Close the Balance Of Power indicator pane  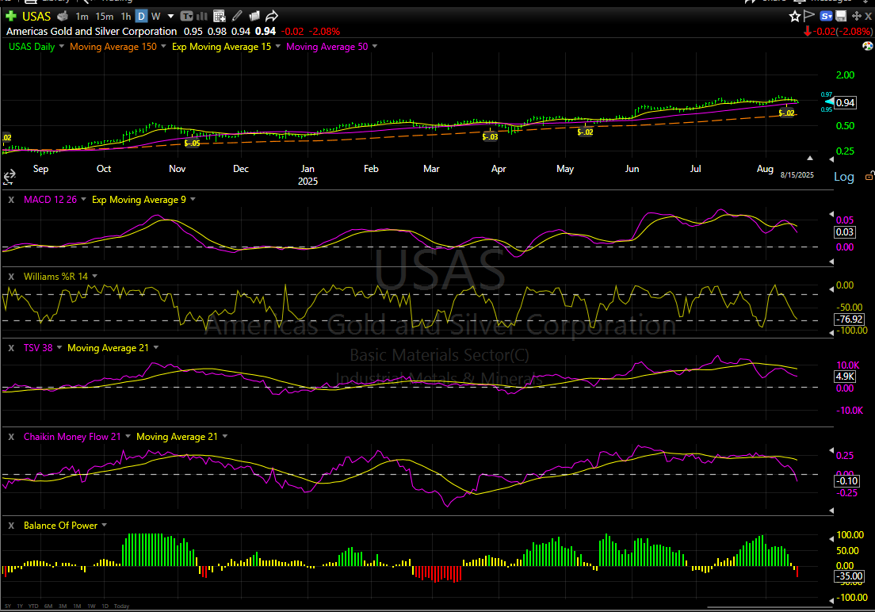coord(11,526)
